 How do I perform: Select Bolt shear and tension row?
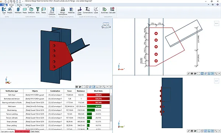[x=55, y=99]
